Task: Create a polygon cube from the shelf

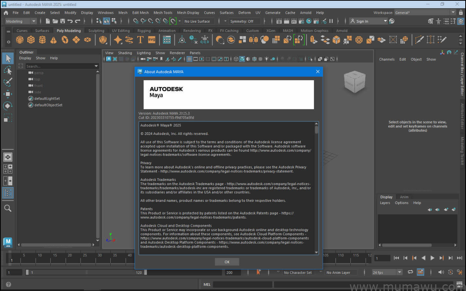Action: (x=31, y=40)
